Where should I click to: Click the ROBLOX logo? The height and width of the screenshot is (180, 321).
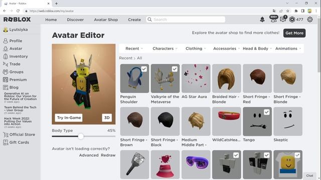click(17, 19)
